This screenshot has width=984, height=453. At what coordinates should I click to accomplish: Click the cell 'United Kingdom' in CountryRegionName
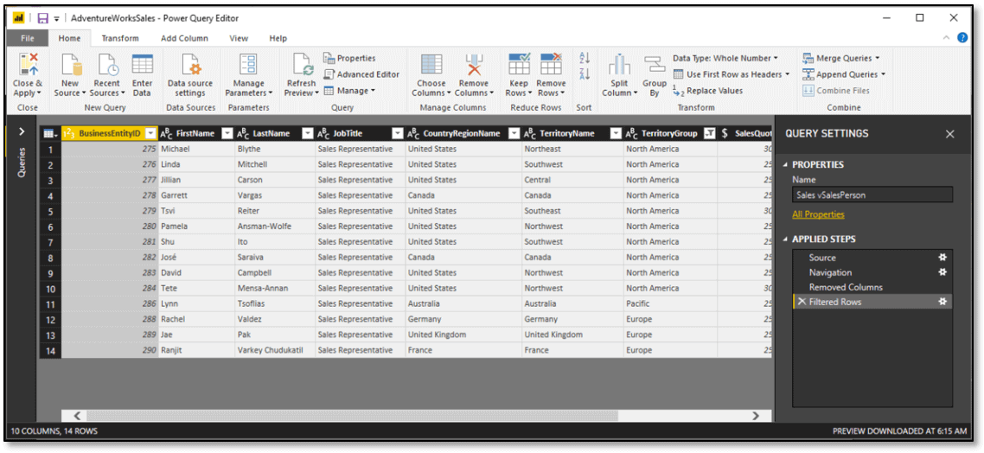[x=463, y=335]
